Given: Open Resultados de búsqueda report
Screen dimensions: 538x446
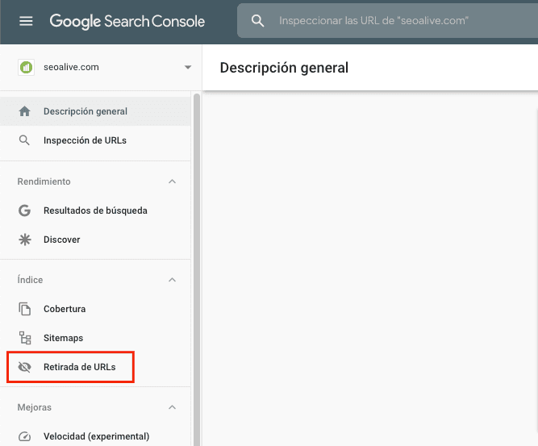Looking at the screenshot, I should (95, 210).
